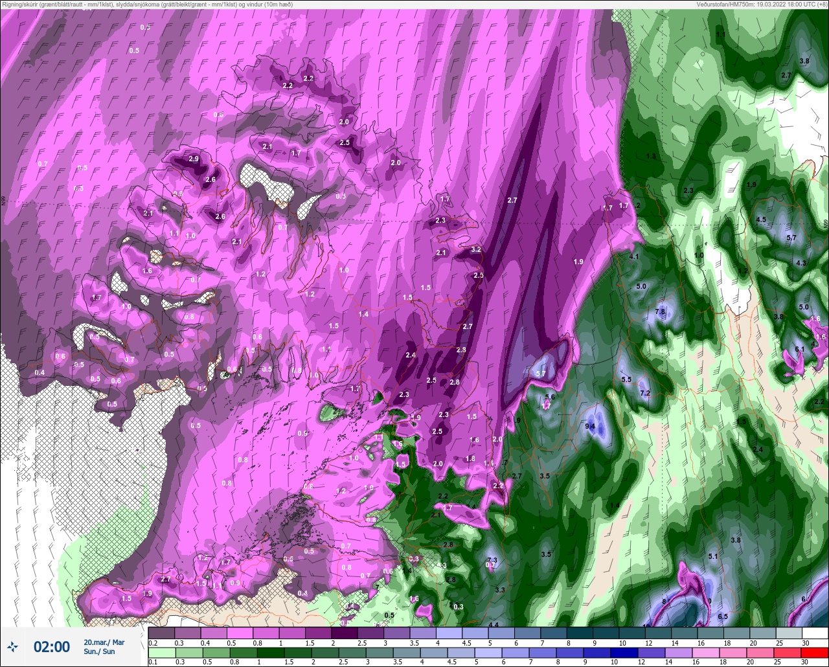Click the 0.1 label under the bottom legend row
829x667 pixels.
coord(153,662)
